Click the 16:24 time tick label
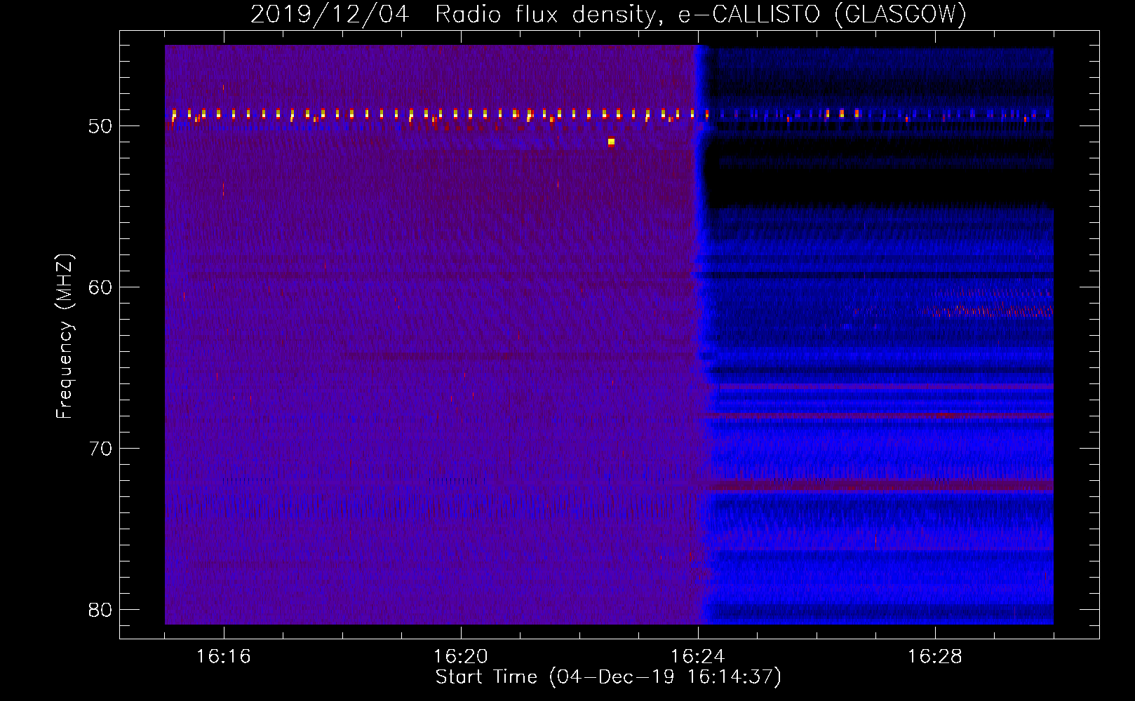The width and height of the screenshot is (1135, 701). (x=698, y=657)
